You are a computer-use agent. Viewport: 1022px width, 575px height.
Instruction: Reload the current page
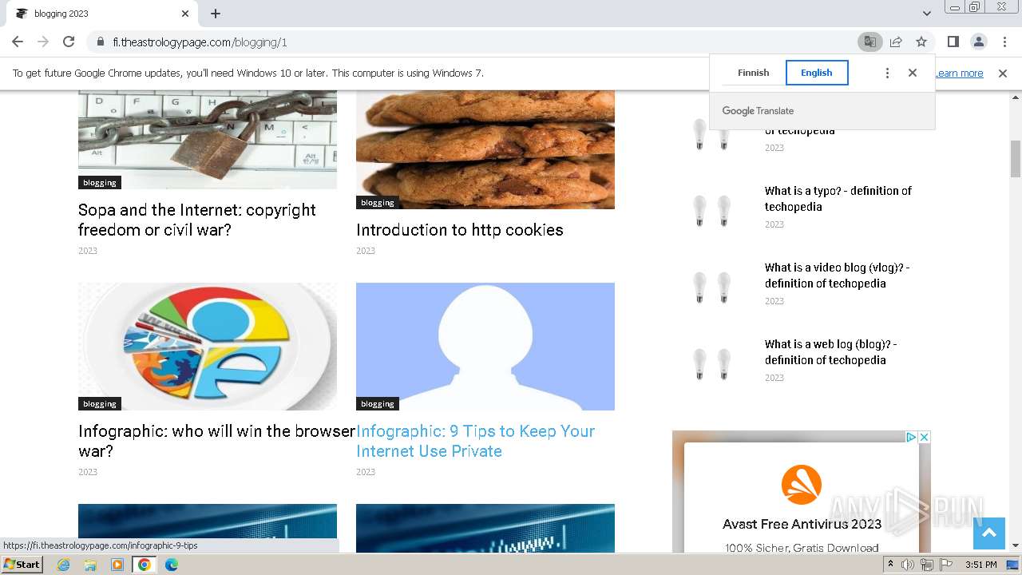click(x=69, y=42)
